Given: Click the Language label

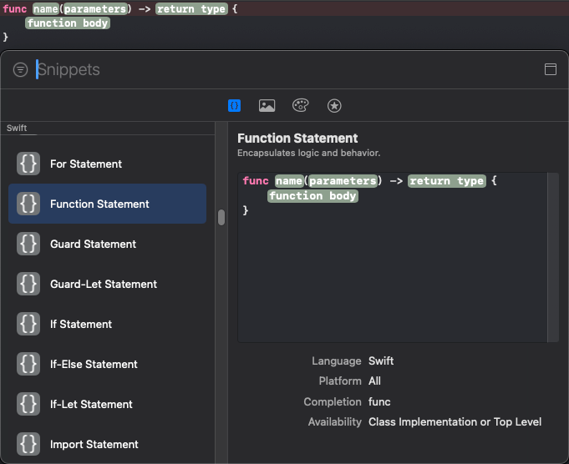Looking at the screenshot, I should pyautogui.click(x=337, y=361).
